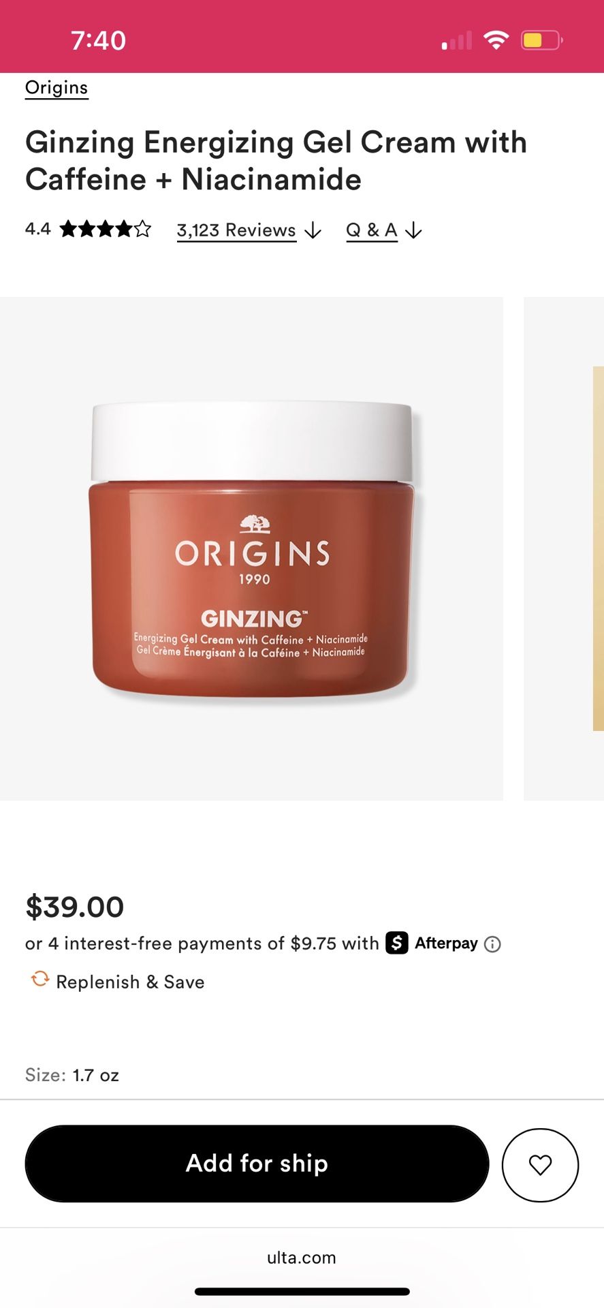The image size is (604, 1308).
Task: Show the next product image
Action: pos(564,548)
